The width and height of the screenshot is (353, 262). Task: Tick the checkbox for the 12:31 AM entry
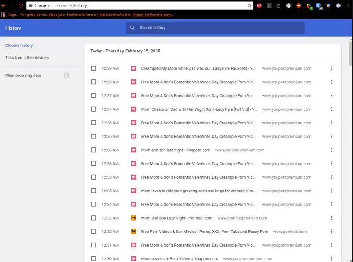click(x=94, y=245)
